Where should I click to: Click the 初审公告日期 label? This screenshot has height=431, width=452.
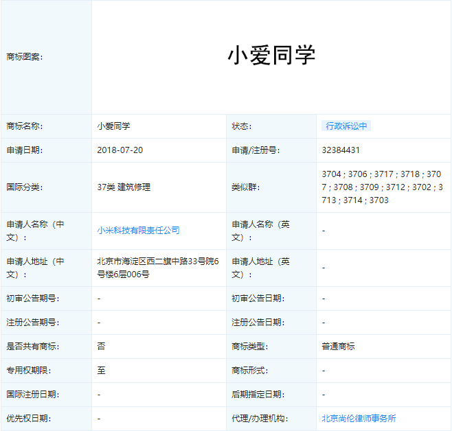click(258, 299)
